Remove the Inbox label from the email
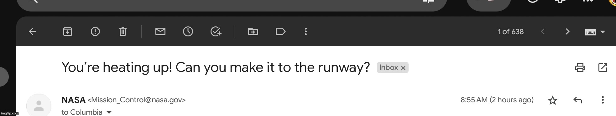Image resolution: width=616 pixels, height=116 pixels. click(403, 68)
